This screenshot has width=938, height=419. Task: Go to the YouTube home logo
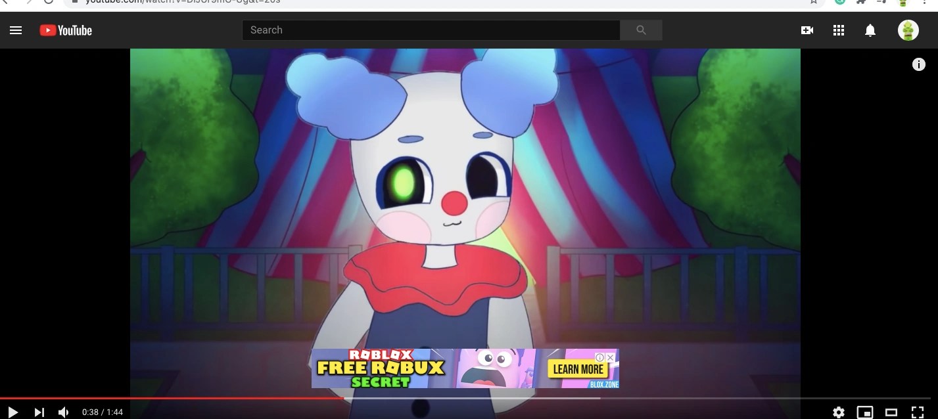66,30
